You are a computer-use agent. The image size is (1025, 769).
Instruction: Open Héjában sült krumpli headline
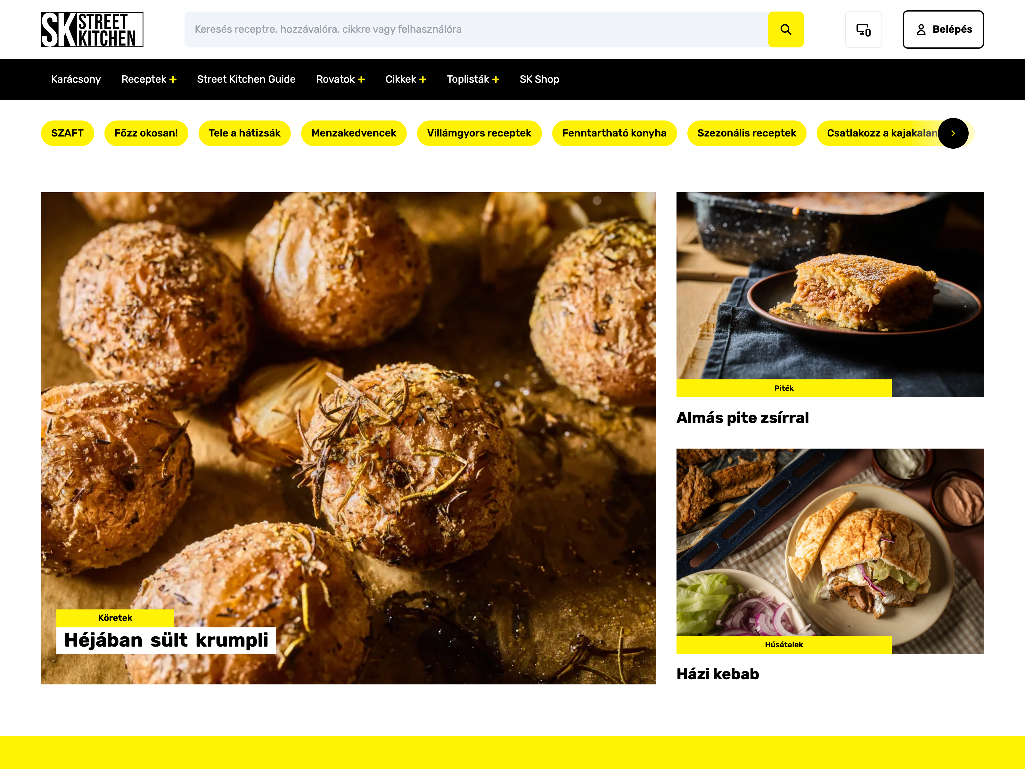(166, 640)
